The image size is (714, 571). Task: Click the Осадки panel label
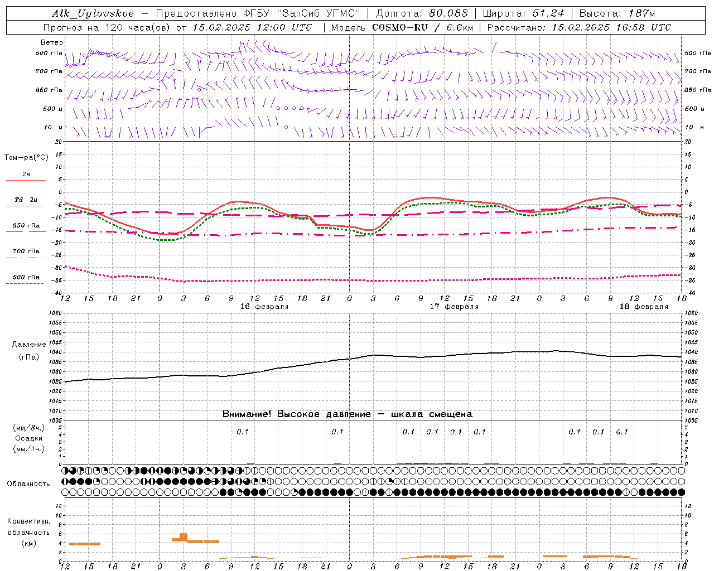(x=29, y=438)
